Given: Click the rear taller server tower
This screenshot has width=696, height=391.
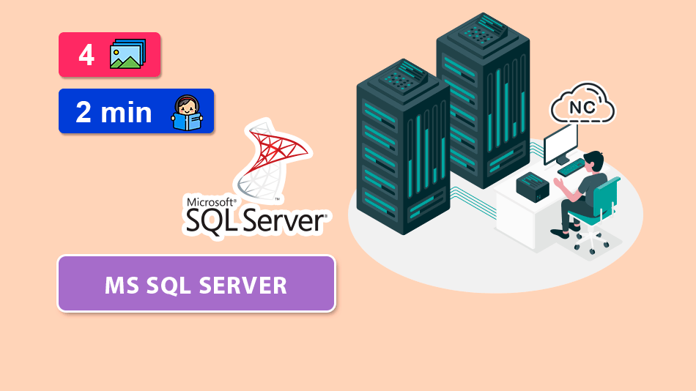Looking at the screenshot, I should click(484, 100).
